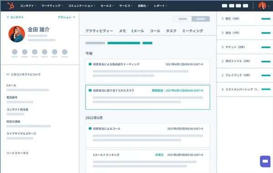Click the long teal filter bar below tabs
This screenshot has height=173, width=273.
124,43
